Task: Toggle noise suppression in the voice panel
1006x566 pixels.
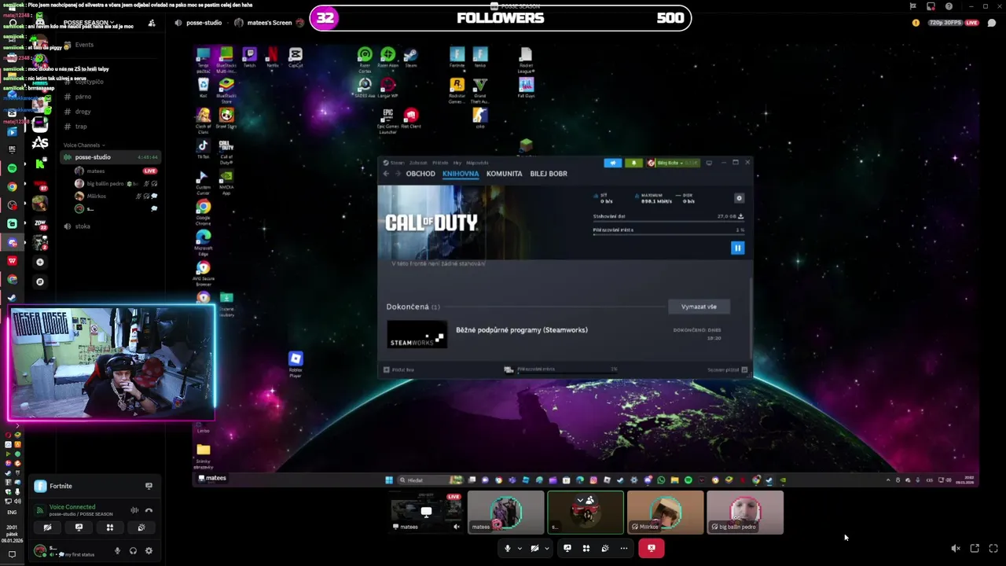Action: click(134, 510)
